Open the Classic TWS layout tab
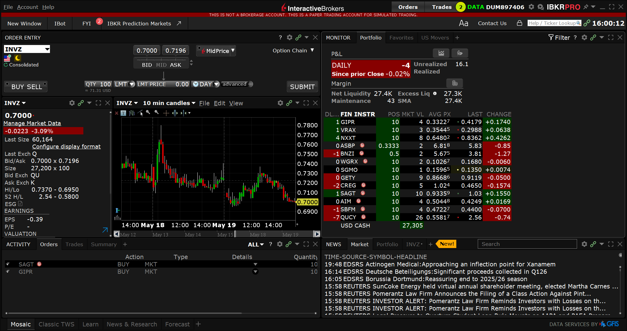 (56, 324)
